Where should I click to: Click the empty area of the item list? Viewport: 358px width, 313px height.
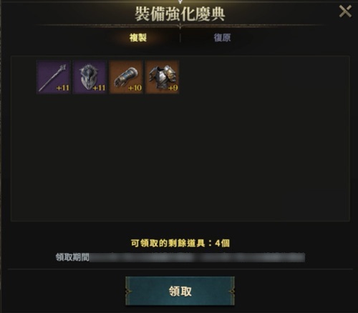pyautogui.click(x=180, y=157)
